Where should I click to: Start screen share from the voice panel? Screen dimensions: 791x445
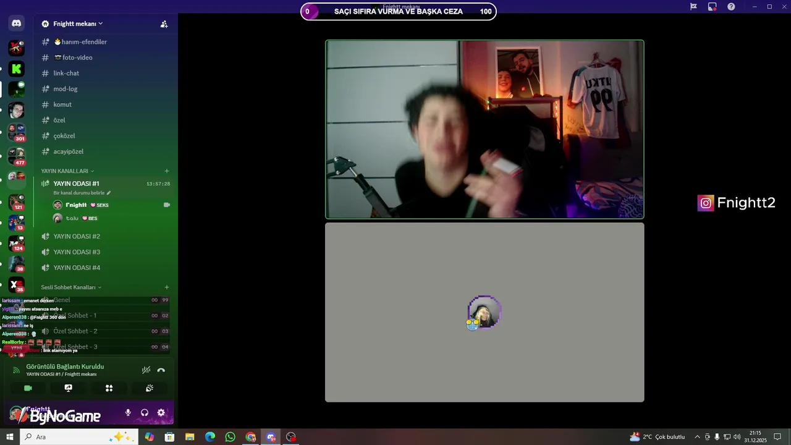pyautogui.click(x=68, y=388)
